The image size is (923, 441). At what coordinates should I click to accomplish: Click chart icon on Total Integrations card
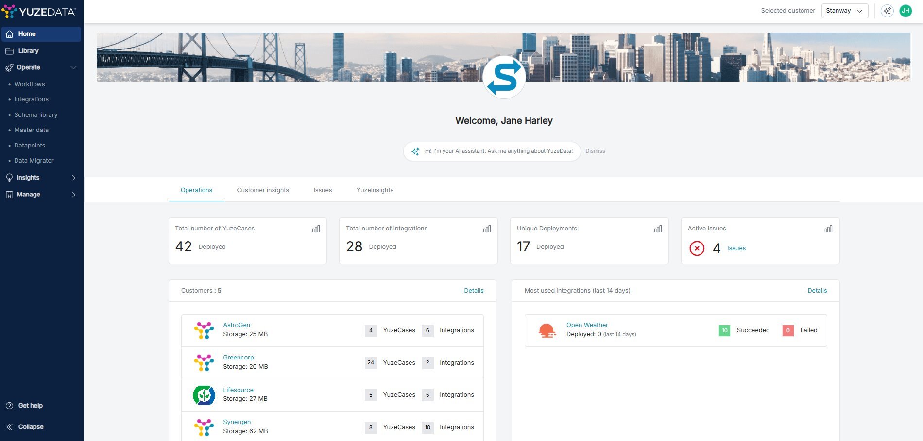coord(487,229)
